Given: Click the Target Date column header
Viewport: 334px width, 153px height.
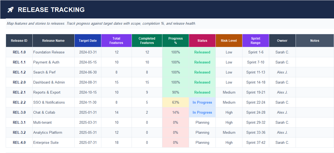Looking at the screenshot, I should pos(88,41).
